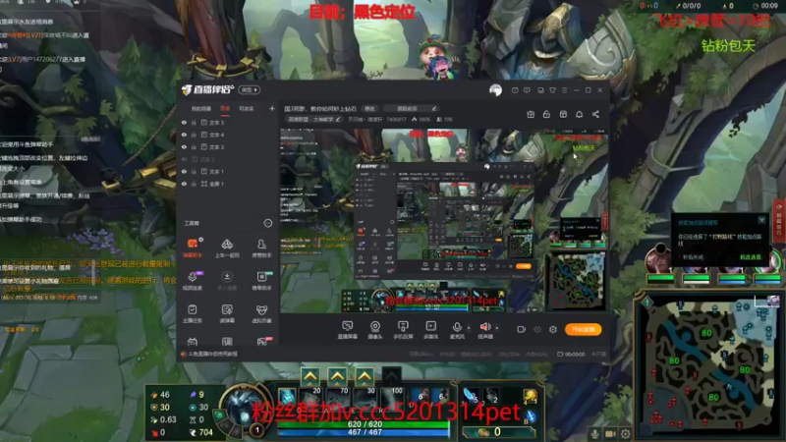Close the popup above the team portraits
Image resolution: width=786 pixels, height=442 pixels.
762,220
